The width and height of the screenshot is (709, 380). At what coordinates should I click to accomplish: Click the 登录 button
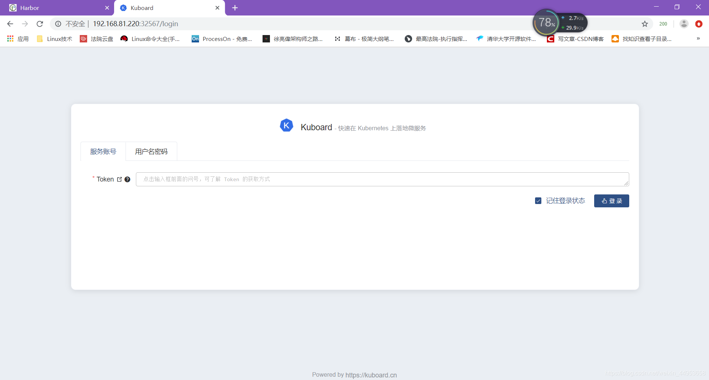point(612,201)
